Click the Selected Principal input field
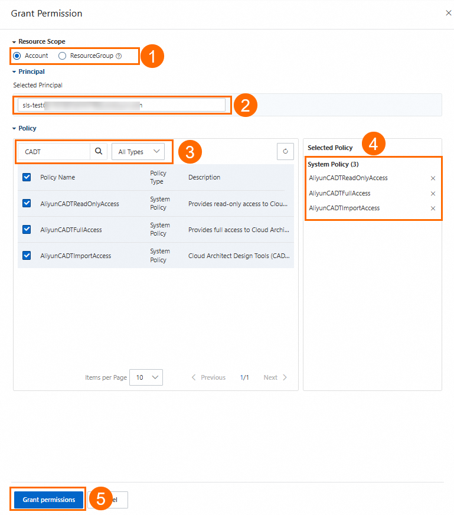Image resolution: width=454 pixels, height=515 pixels. (122, 105)
